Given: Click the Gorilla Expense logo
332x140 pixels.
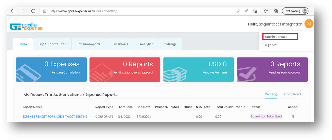Looking at the screenshot, I should [x=26, y=27].
